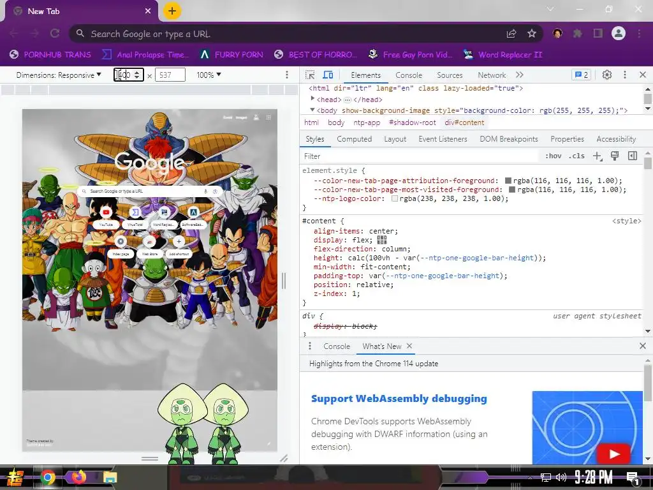Open DevTools settings gear
653x490 pixels.
(x=607, y=75)
